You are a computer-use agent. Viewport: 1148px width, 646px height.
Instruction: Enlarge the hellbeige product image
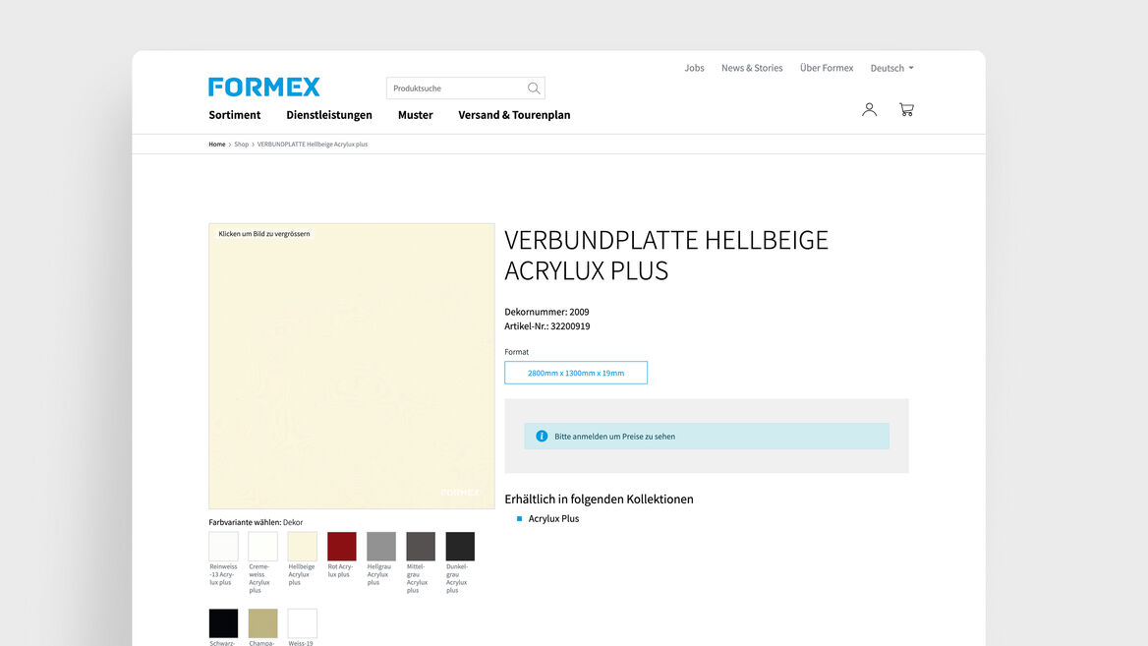coord(352,366)
